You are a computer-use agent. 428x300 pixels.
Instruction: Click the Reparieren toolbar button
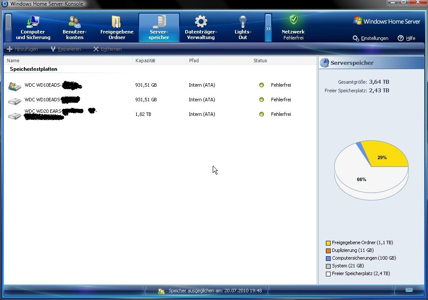66,49
